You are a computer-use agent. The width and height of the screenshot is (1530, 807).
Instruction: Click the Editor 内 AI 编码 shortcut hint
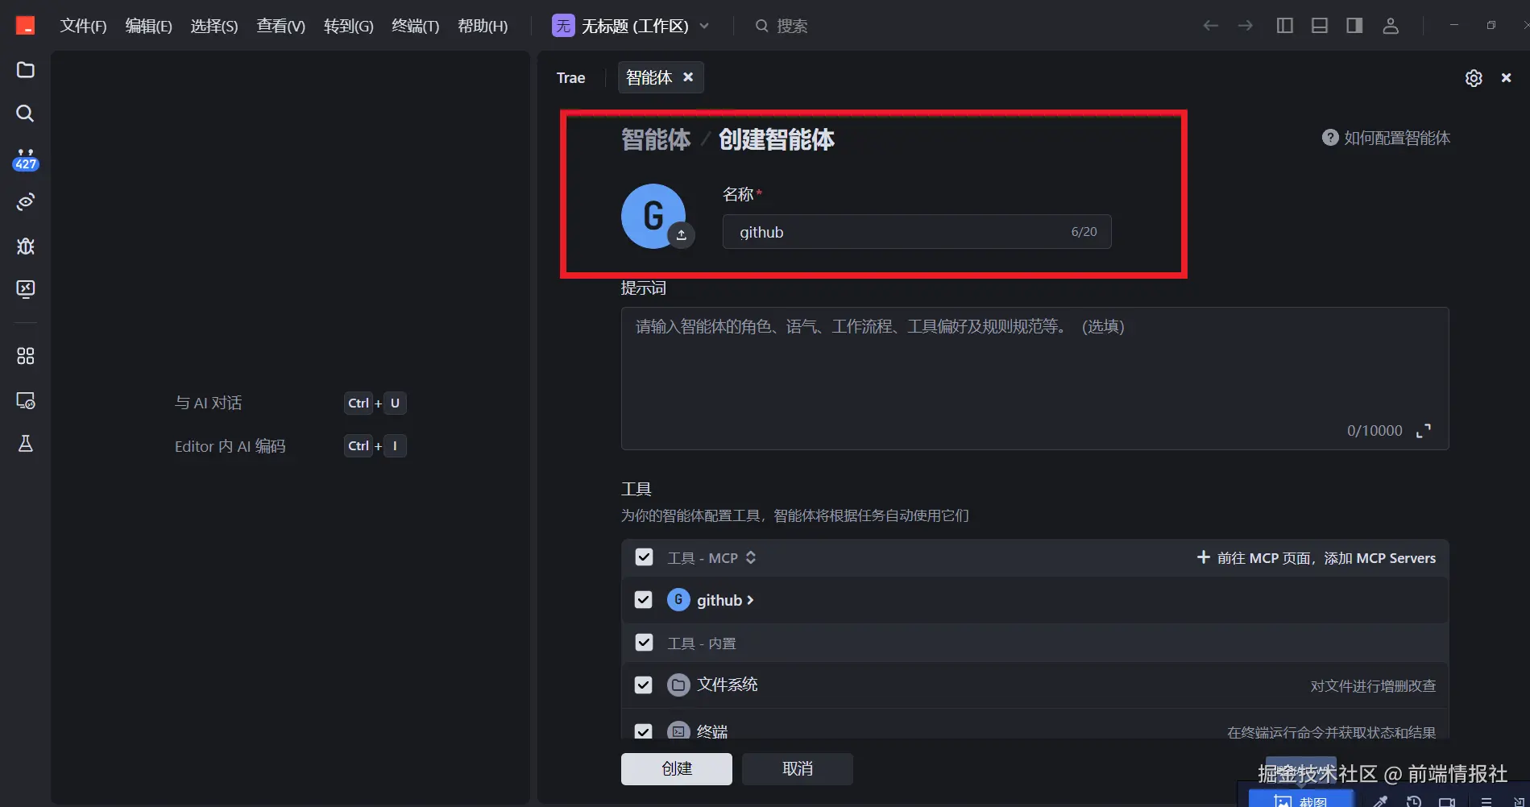click(x=230, y=446)
